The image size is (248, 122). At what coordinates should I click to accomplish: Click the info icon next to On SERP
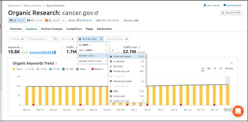click(90, 45)
